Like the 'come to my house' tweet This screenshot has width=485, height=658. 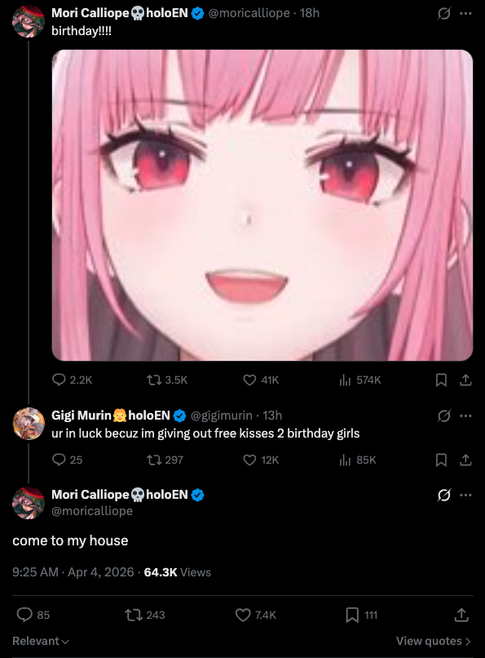tap(255, 616)
